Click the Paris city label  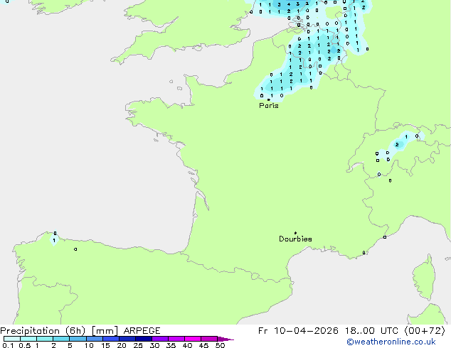tap(269, 106)
